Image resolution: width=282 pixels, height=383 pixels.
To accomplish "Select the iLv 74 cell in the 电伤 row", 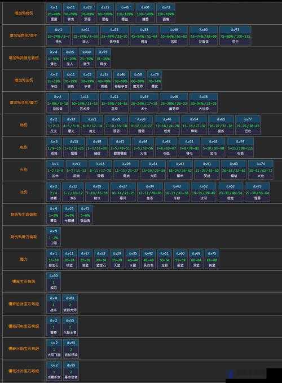I will [x=240, y=148].
